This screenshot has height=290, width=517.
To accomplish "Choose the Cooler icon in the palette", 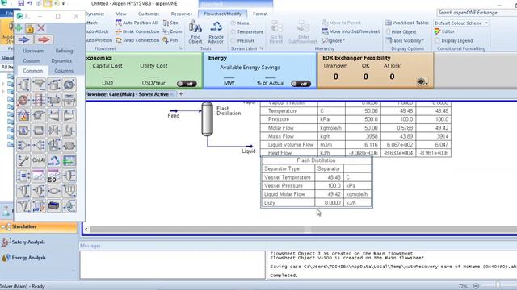I will coord(69,85).
